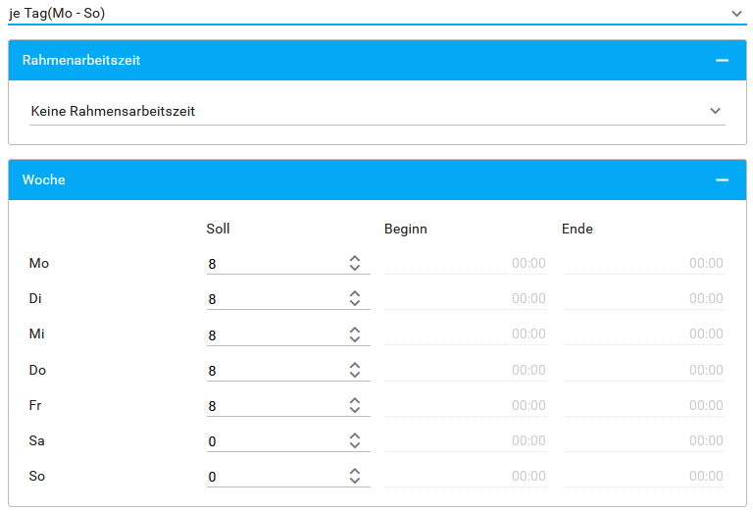Increase Soll hours for Do

[x=355, y=365]
